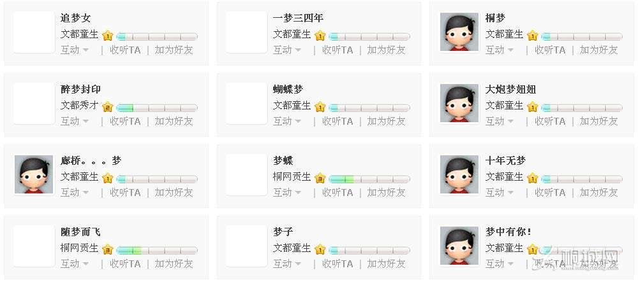Click the level 2 star badge of 醉梦封印
Image resolution: width=638 pixels, height=287 pixels.
coord(107,107)
